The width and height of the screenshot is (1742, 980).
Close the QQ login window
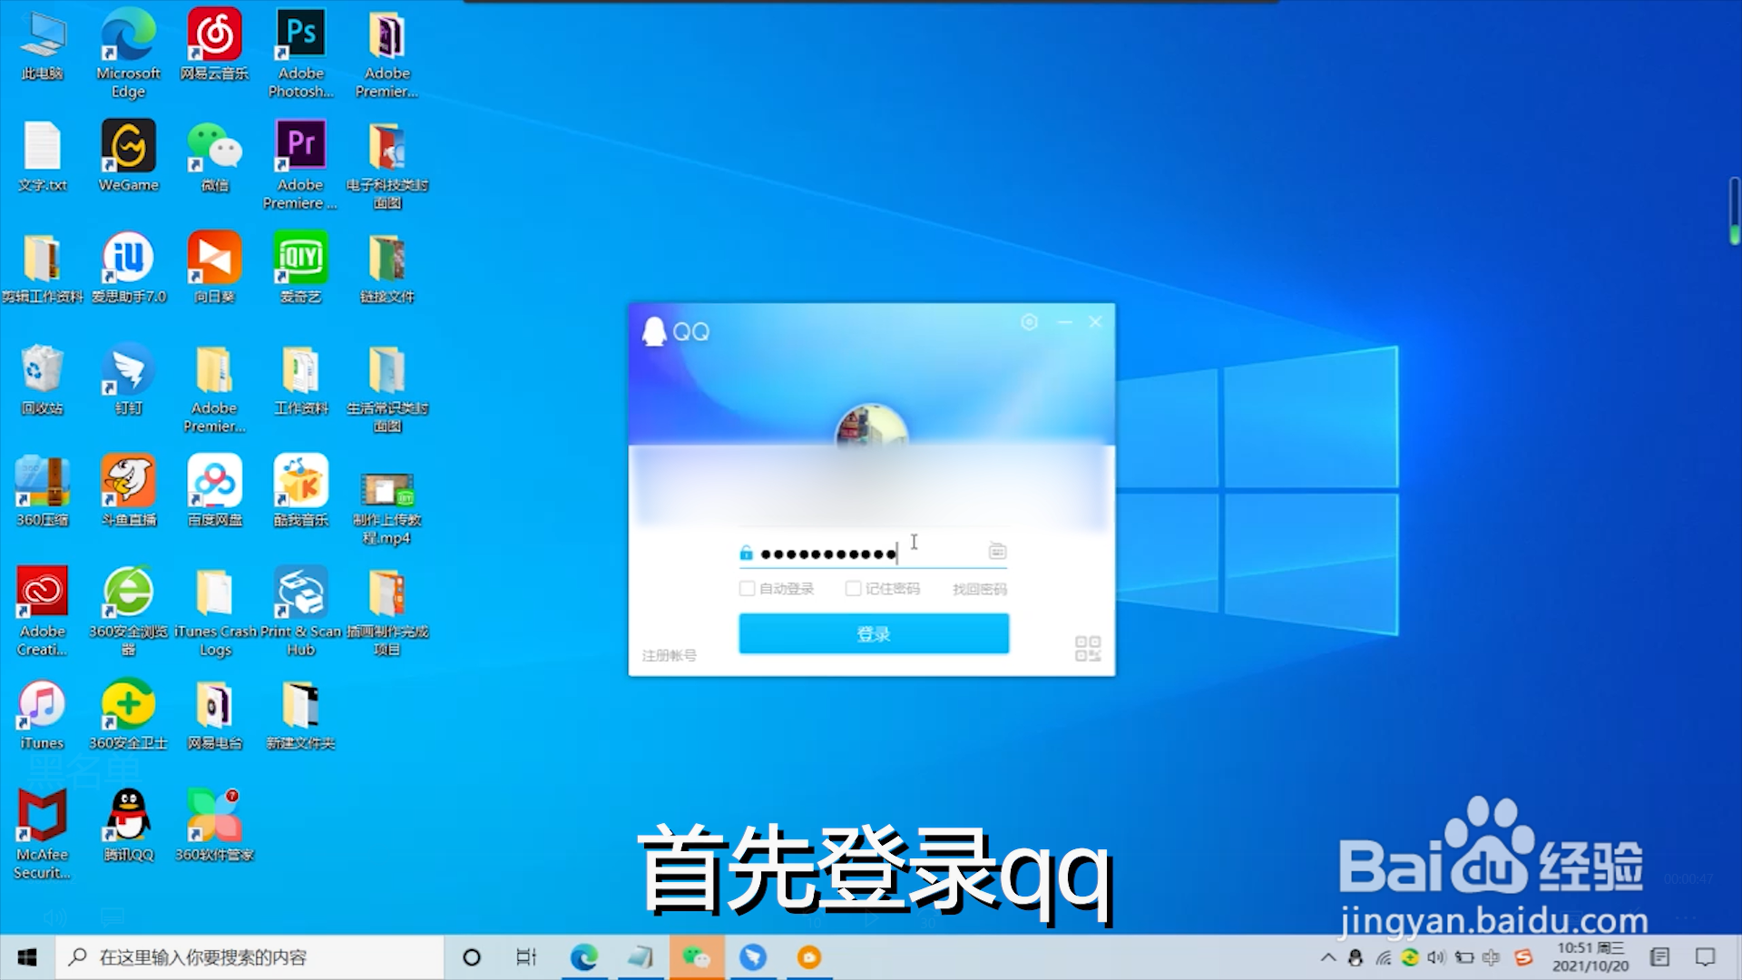(x=1095, y=322)
